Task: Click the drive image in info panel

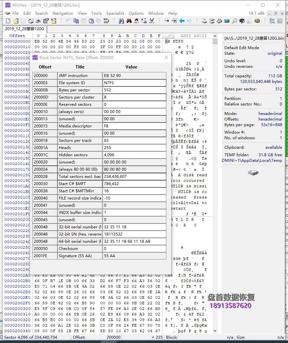Action: point(253,173)
